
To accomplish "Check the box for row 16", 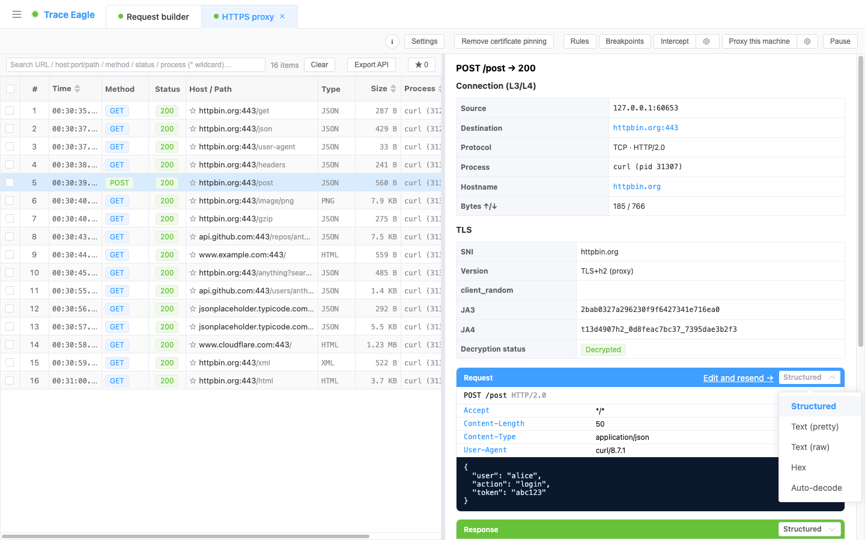I will tap(10, 380).
